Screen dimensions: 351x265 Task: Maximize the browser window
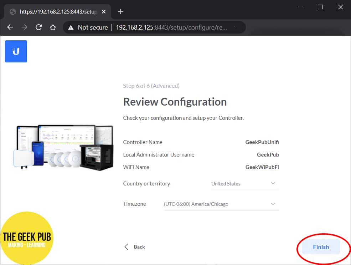click(x=320, y=7)
